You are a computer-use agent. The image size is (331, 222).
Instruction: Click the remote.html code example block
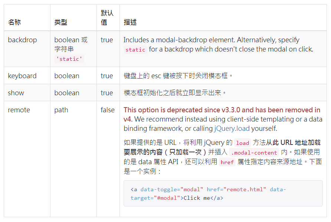click(x=223, y=193)
